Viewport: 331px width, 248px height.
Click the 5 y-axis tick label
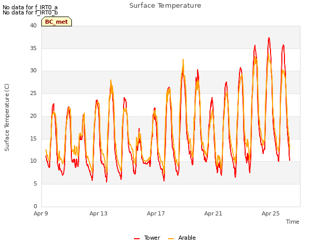(35, 184)
